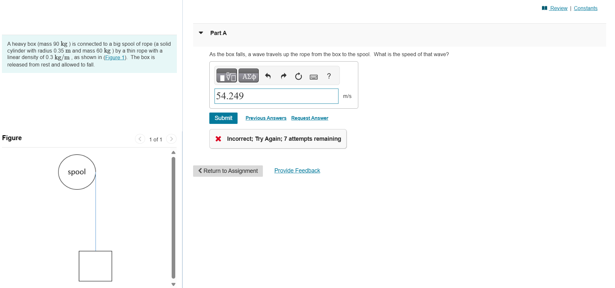Click the undo arrow icon
The width and height of the screenshot is (615, 288).
(268, 76)
